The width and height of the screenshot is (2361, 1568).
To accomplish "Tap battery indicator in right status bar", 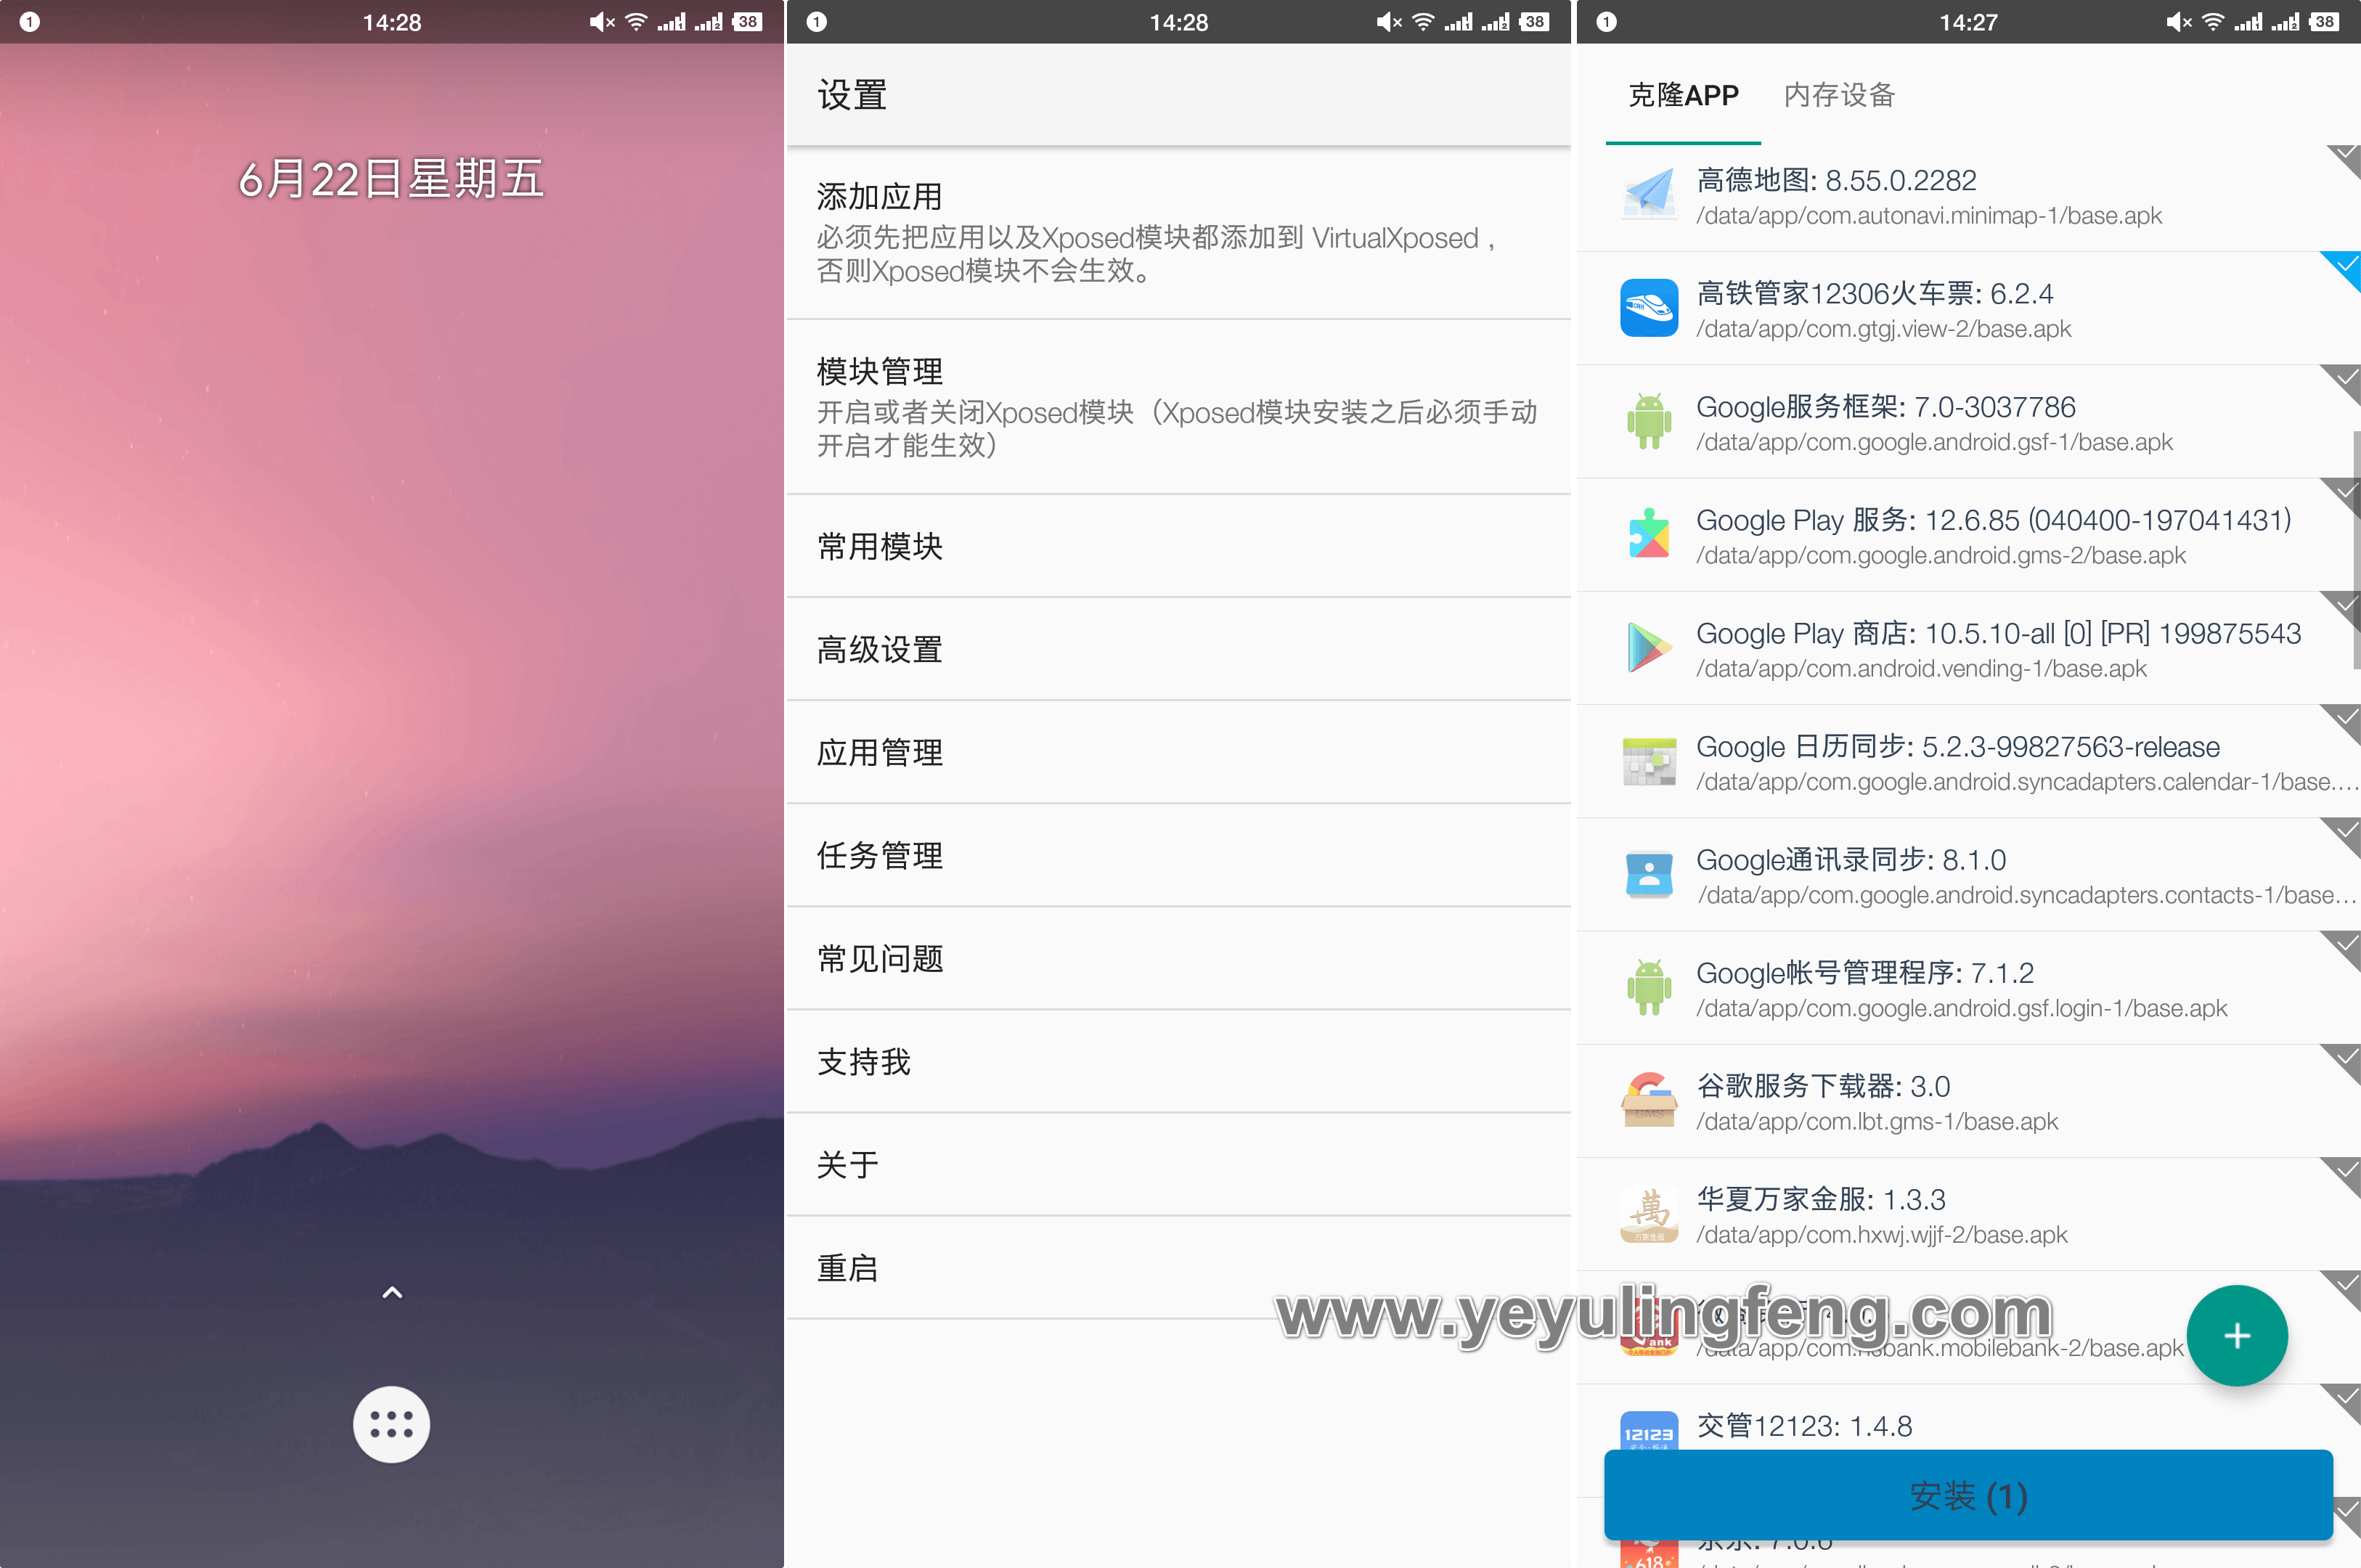I will point(2324,22).
